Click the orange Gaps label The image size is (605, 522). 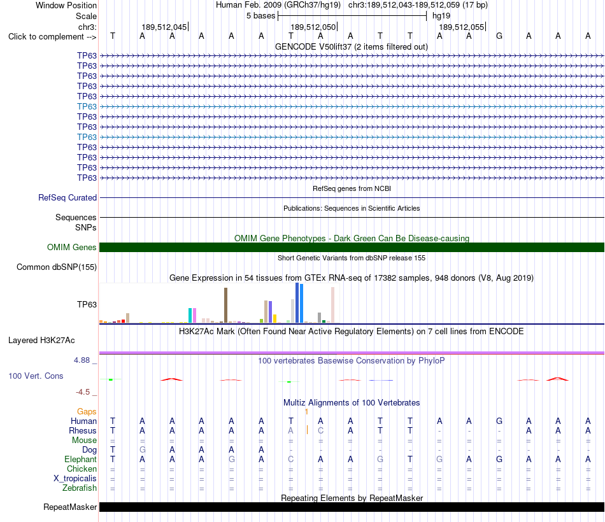(87, 412)
